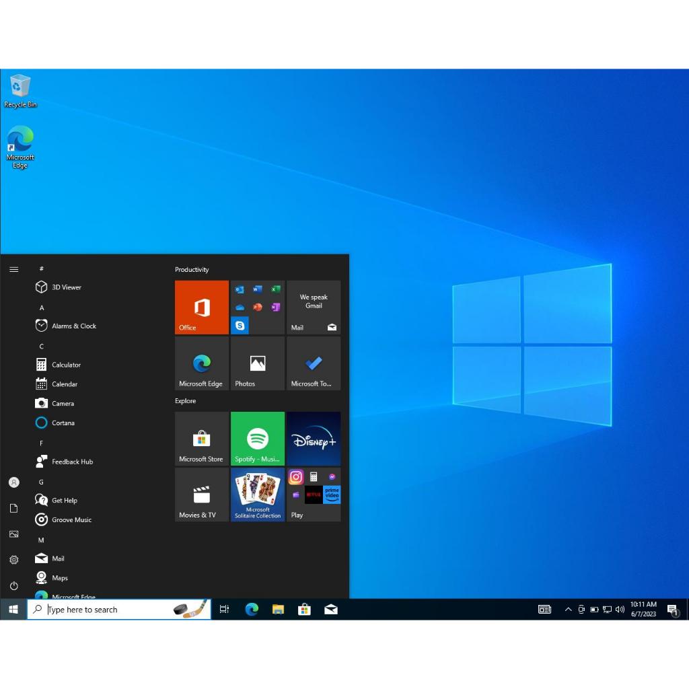Open the Disney+ tile
The width and height of the screenshot is (689, 689).
tap(314, 439)
